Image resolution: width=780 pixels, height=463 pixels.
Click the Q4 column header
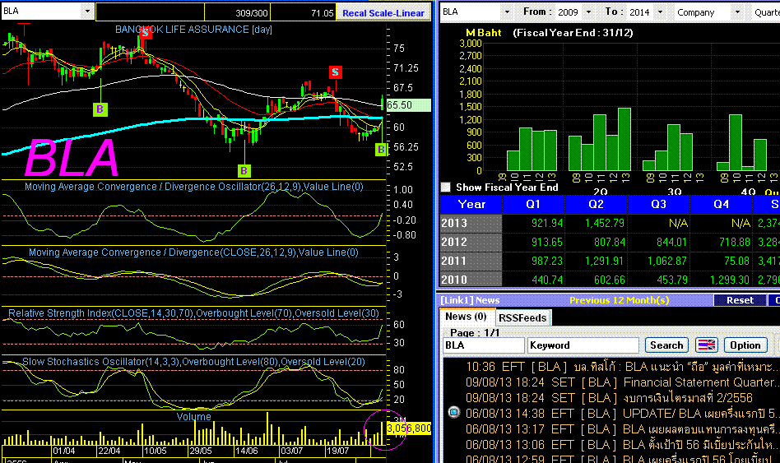pos(722,205)
